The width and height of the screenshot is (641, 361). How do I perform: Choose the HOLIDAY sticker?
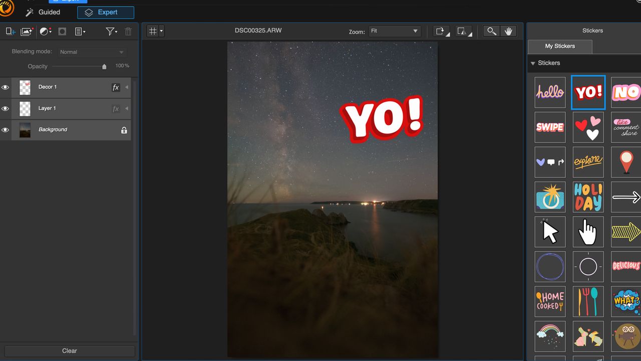pyautogui.click(x=588, y=197)
